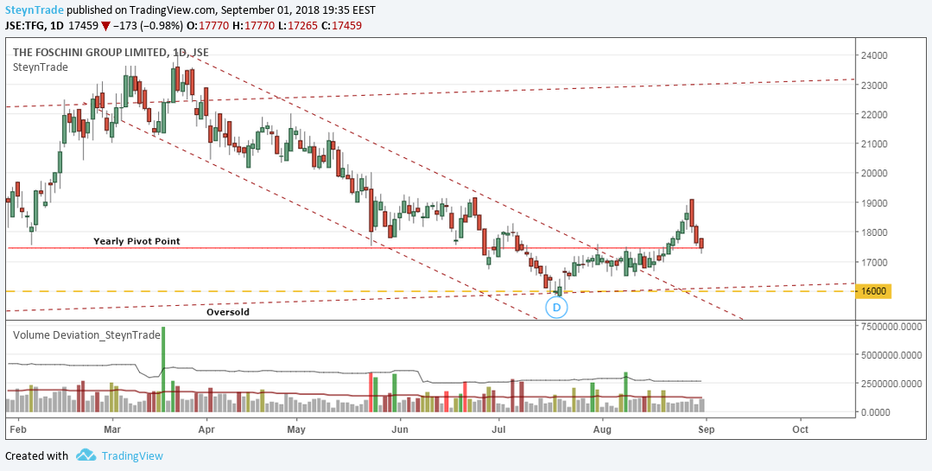
Task: Click the 22000 price axis label
Action: point(874,114)
